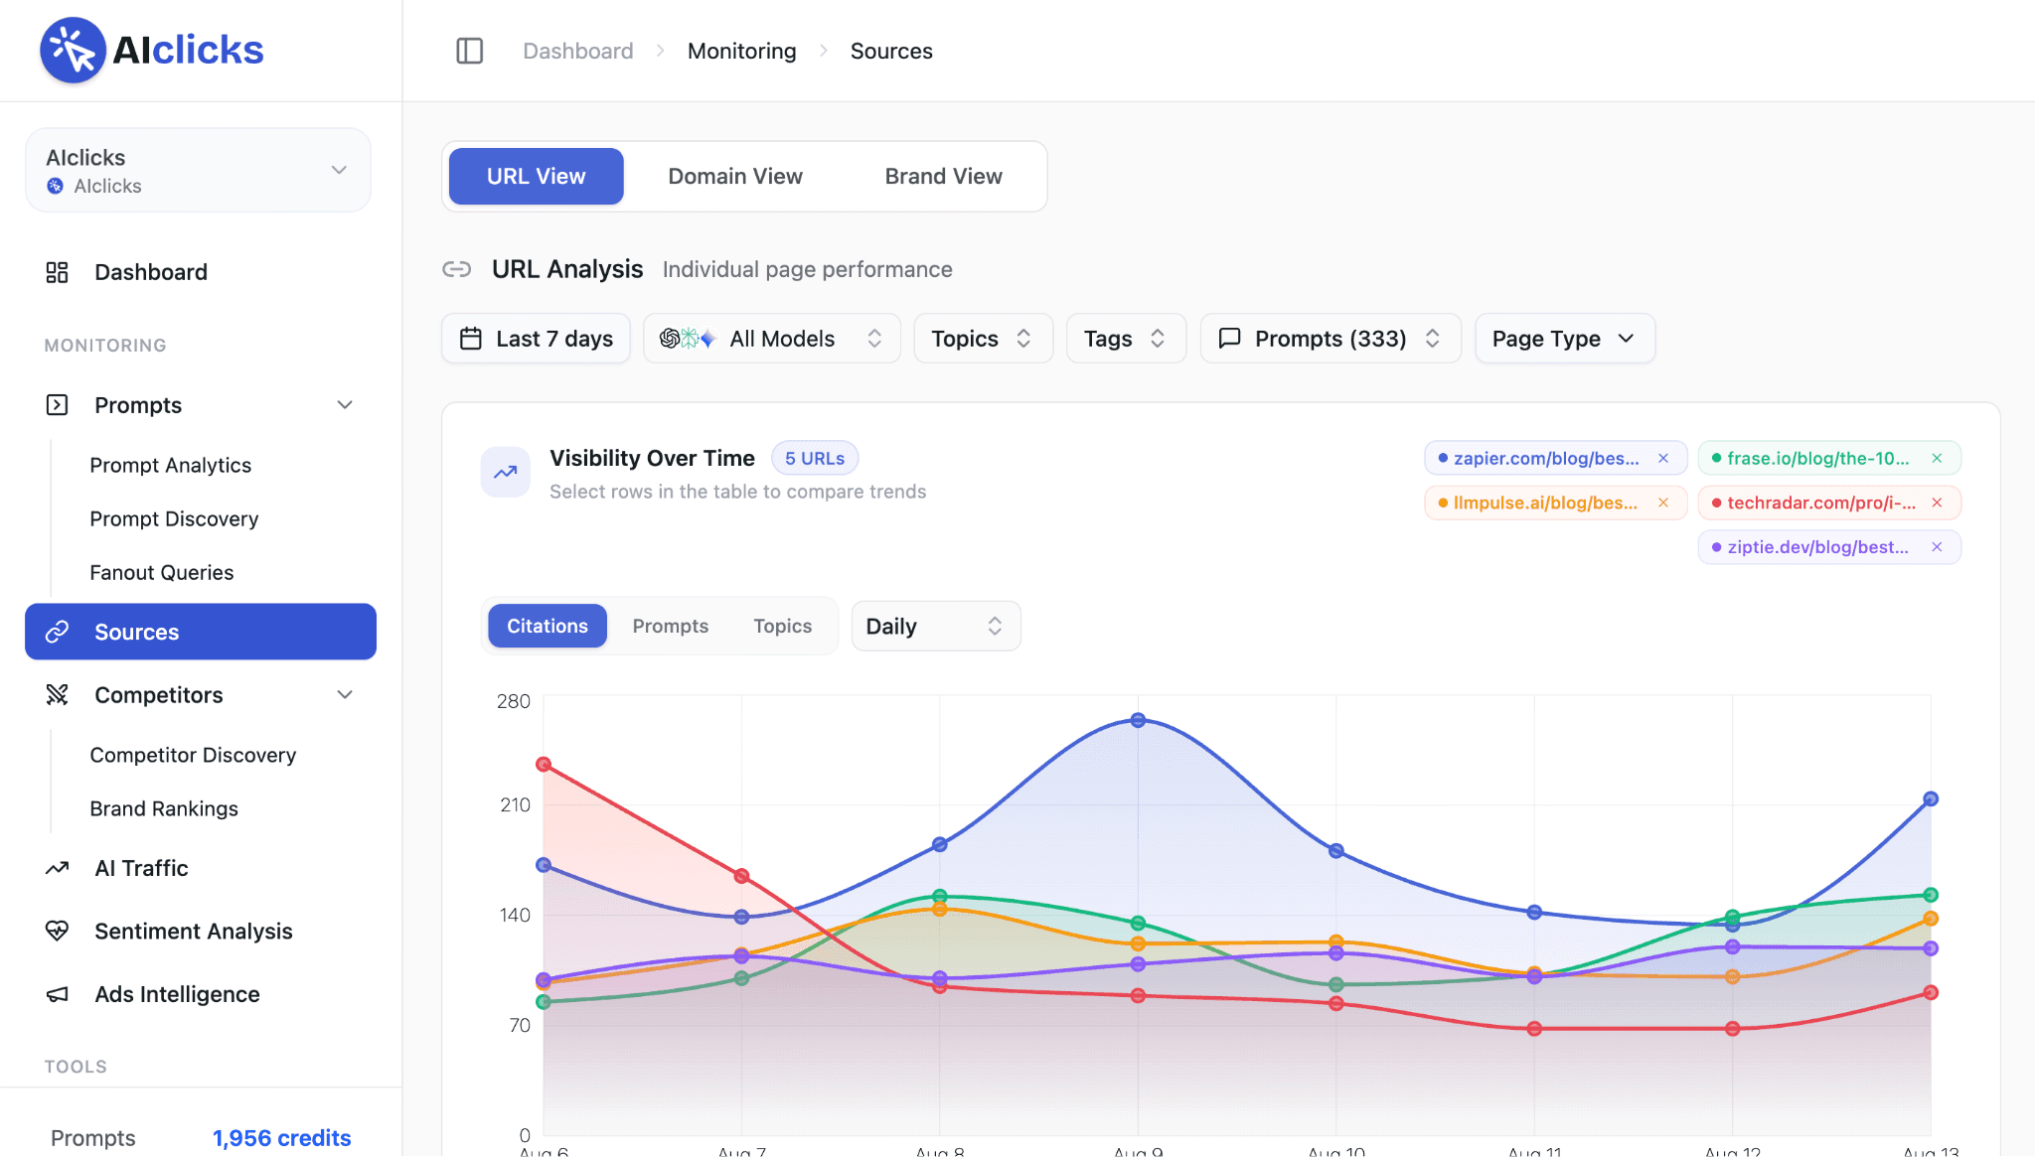Remove the zapier.com URL chip
The image size is (2035, 1157).
point(1663,458)
